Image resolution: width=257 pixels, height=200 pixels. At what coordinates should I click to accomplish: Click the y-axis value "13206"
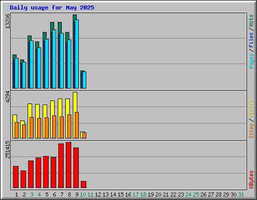click(x=8, y=21)
